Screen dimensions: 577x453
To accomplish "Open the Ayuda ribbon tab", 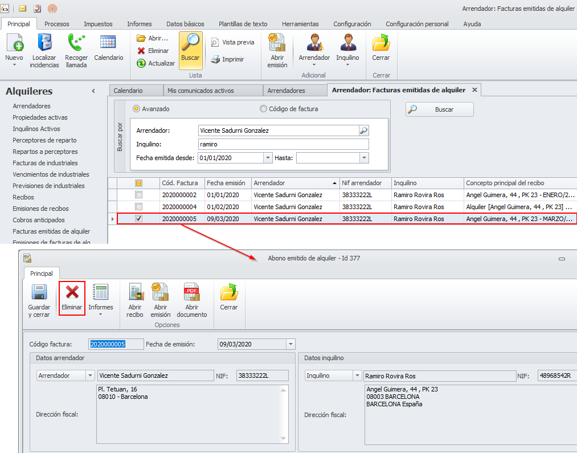I will tap(472, 24).
